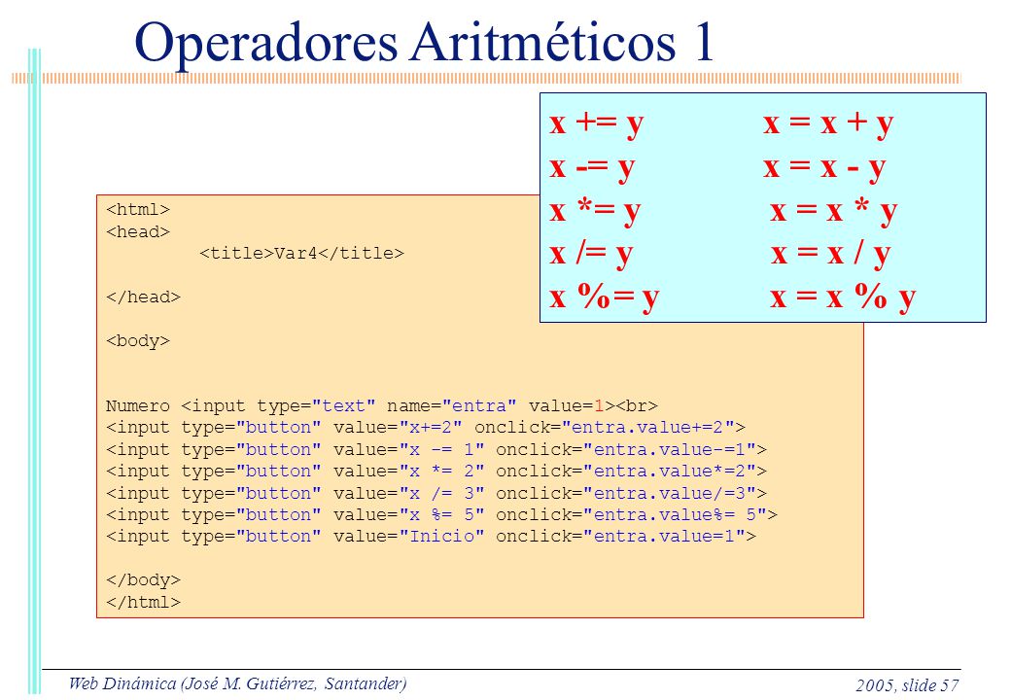Click the slide title 'Operadores Aritméticos 1'
Screen dimensions: 1011x700
(x=424, y=43)
